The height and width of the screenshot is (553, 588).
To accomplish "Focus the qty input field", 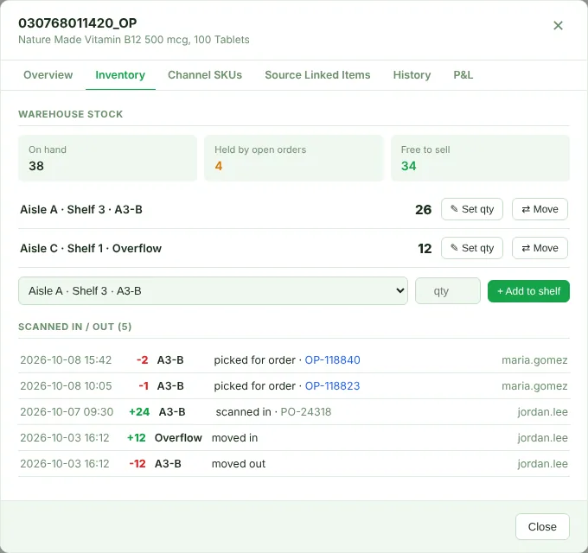I will point(447,290).
